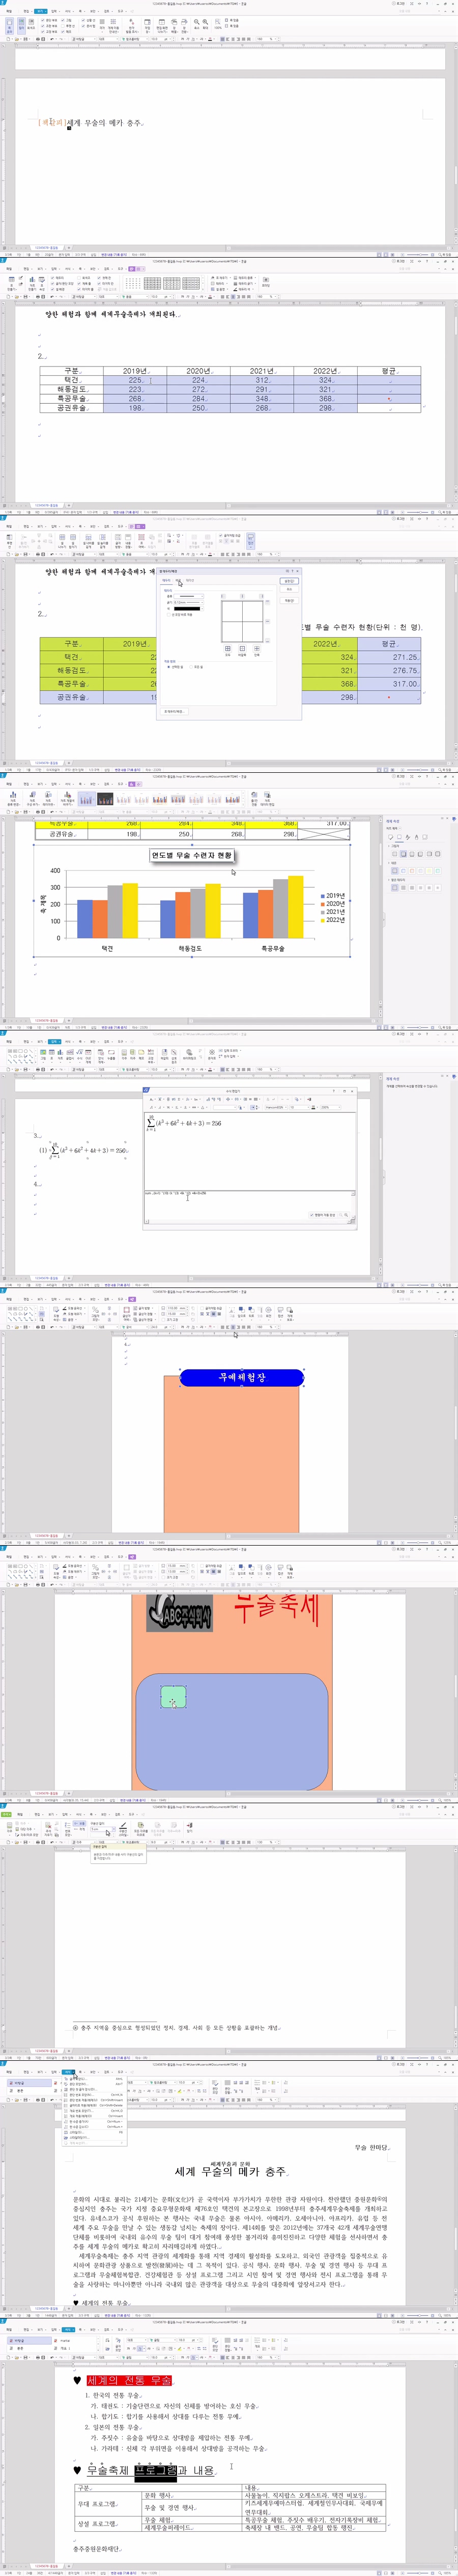The width and height of the screenshot is (458, 2576).
Task: Select inside borders icon in cell border dialog
Action: click(257, 648)
